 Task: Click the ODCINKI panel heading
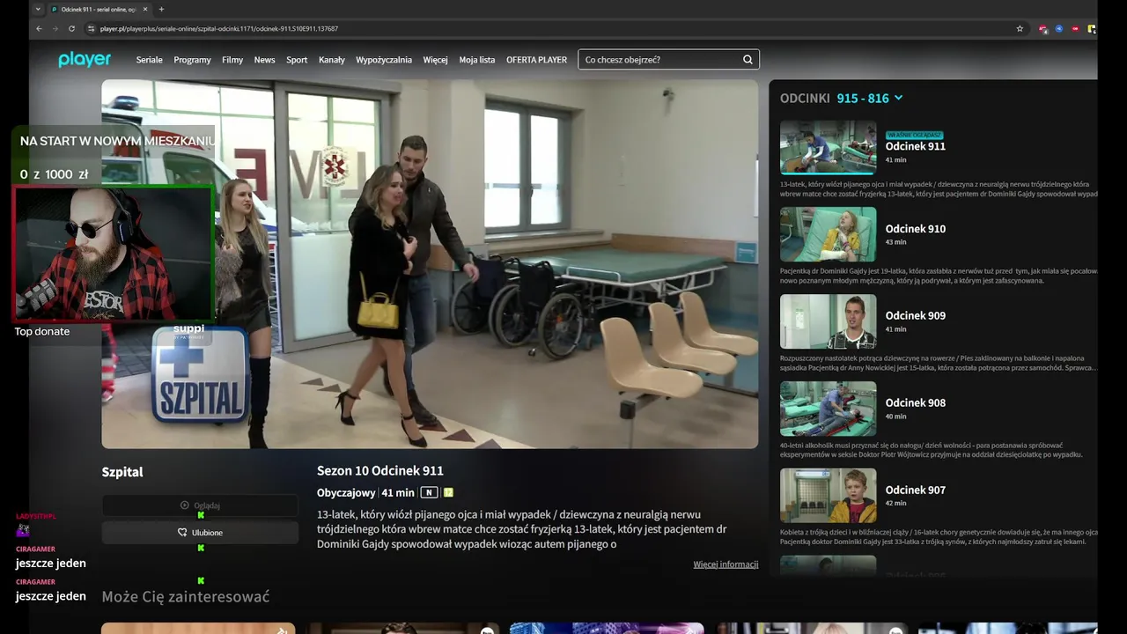coord(806,98)
